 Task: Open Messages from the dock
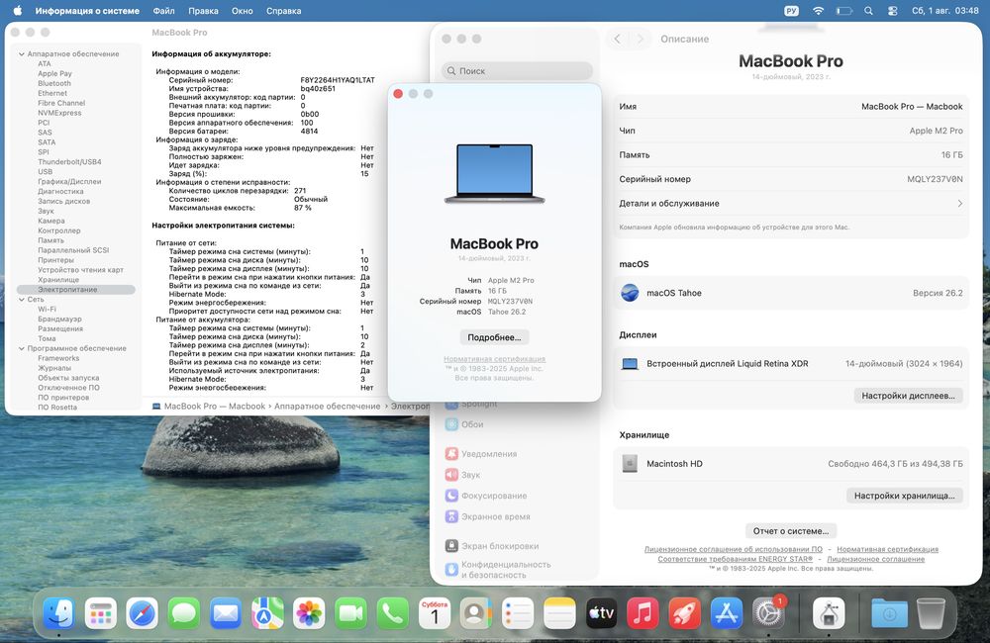coord(184,612)
